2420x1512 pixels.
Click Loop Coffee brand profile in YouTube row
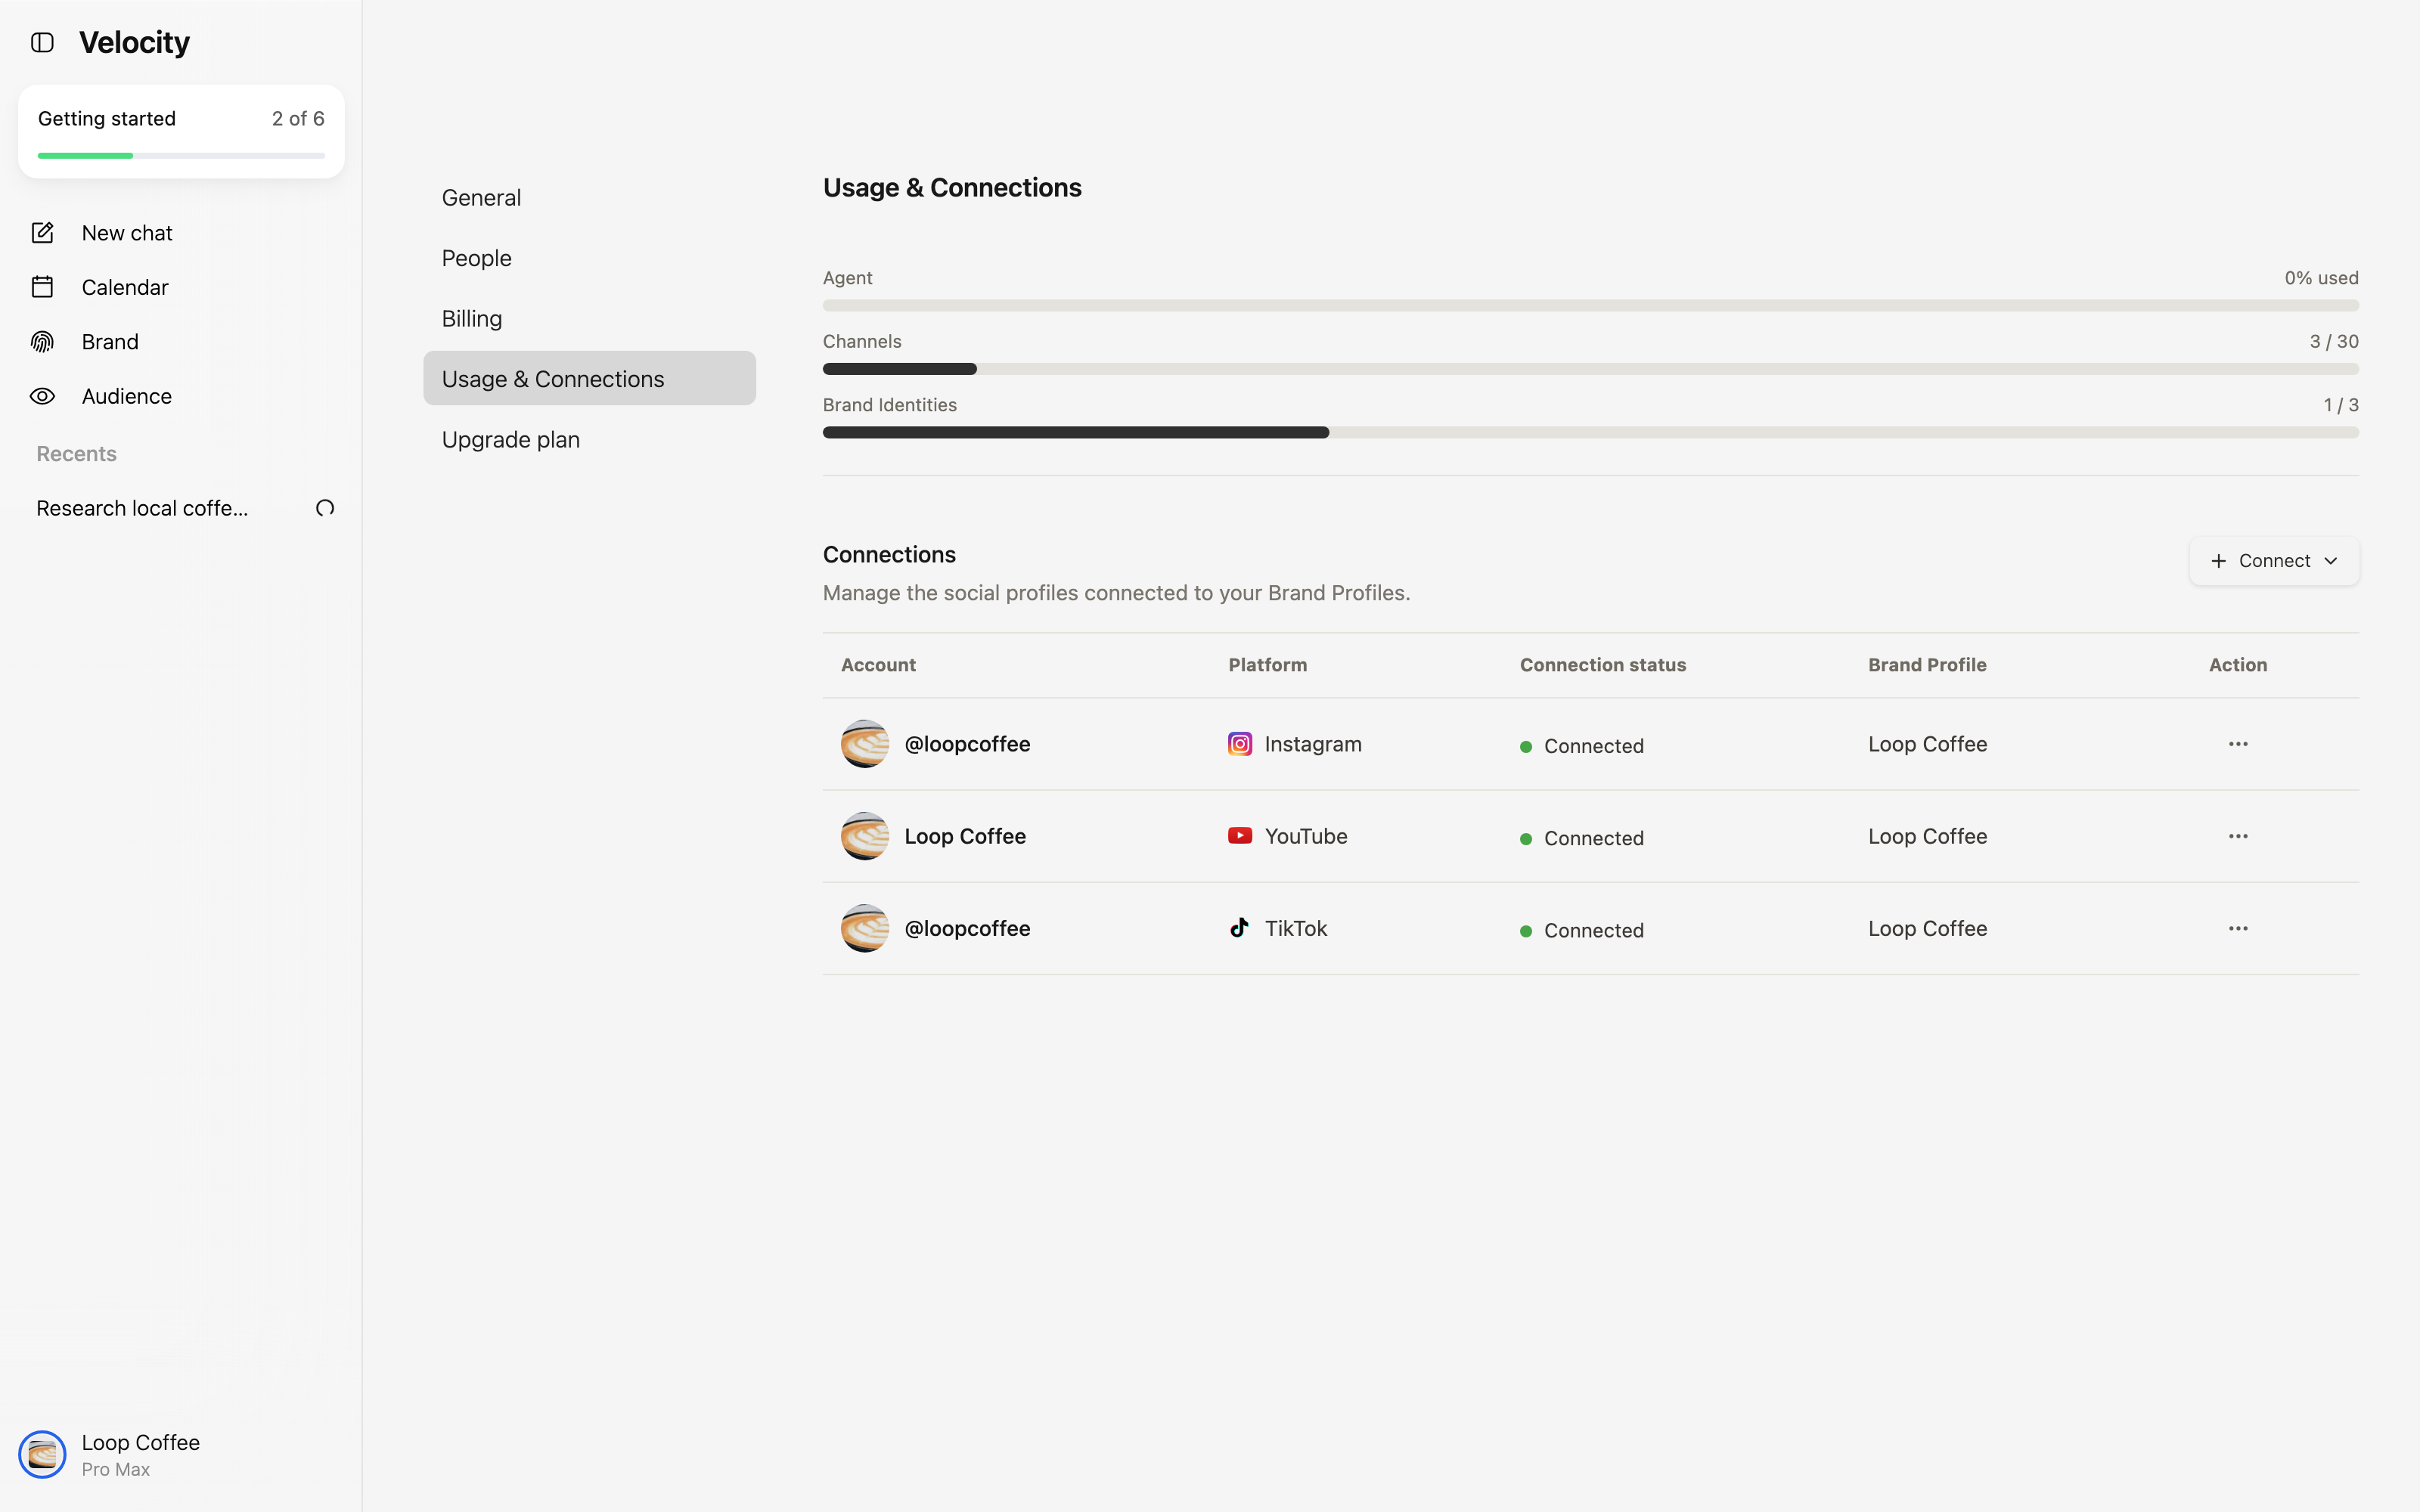coord(1927,836)
